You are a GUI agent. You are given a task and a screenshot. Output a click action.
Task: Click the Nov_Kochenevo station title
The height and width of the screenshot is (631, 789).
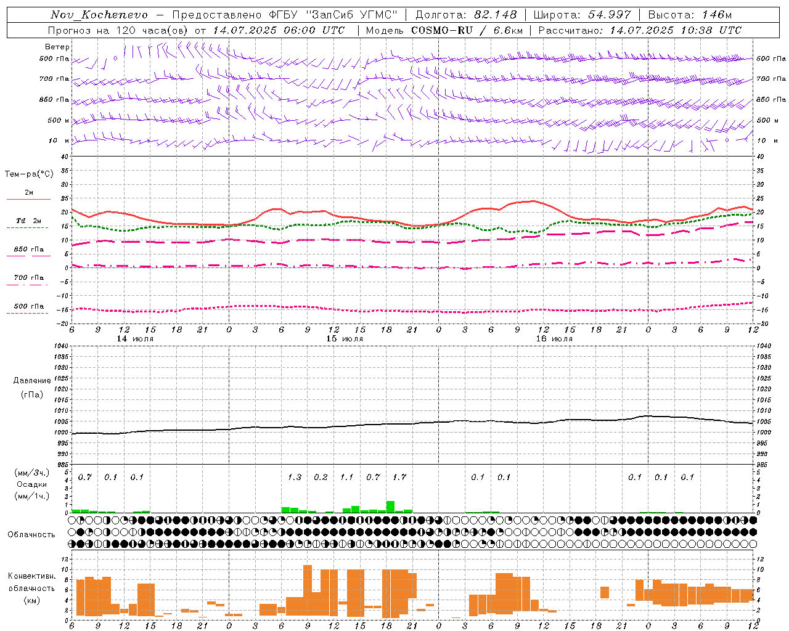point(99,15)
